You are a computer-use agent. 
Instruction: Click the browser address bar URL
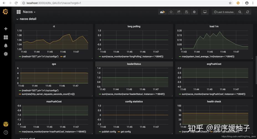click(x=54, y=3)
